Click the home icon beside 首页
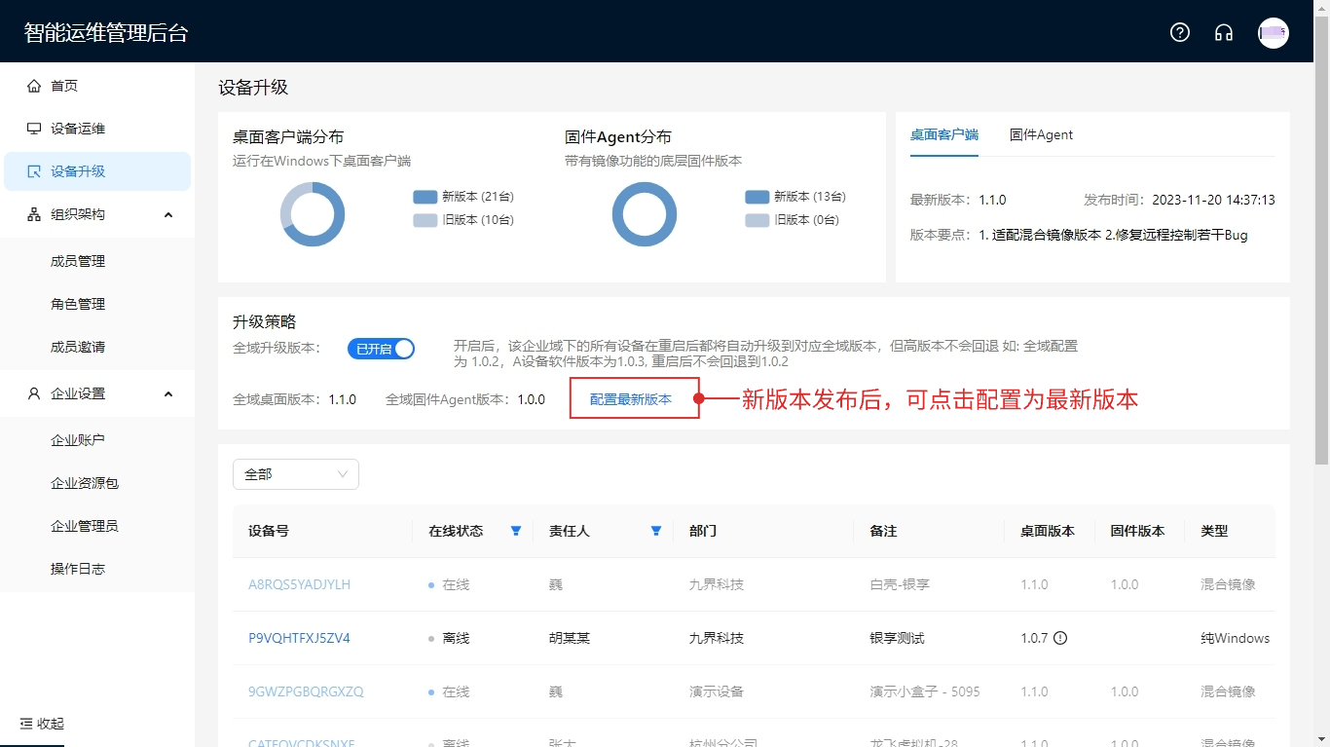 (x=34, y=86)
